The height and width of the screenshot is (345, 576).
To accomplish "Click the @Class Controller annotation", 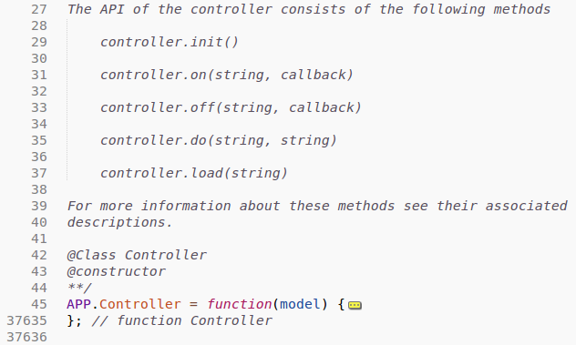I will pyautogui.click(x=137, y=255).
